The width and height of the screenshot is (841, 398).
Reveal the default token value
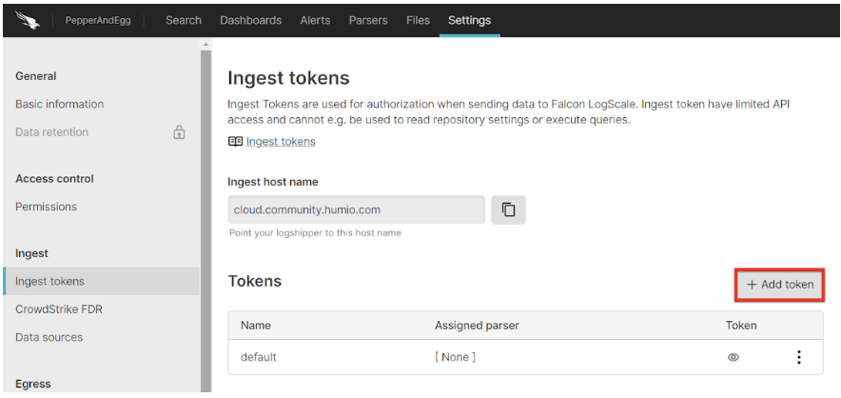733,357
